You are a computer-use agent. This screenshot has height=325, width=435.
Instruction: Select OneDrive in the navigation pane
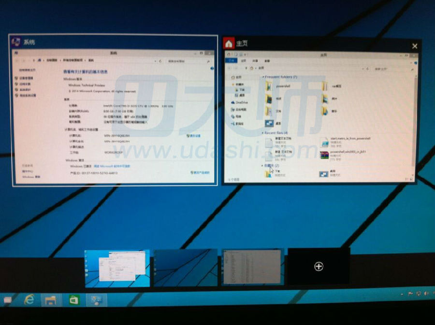coord(240,102)
